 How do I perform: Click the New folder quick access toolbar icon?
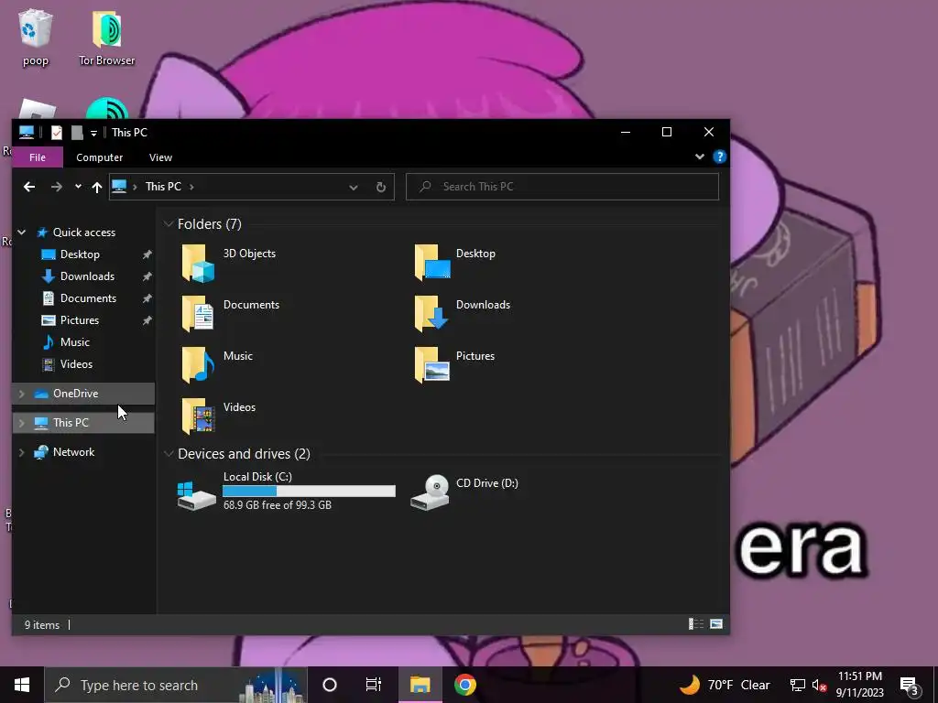[77, 132]
